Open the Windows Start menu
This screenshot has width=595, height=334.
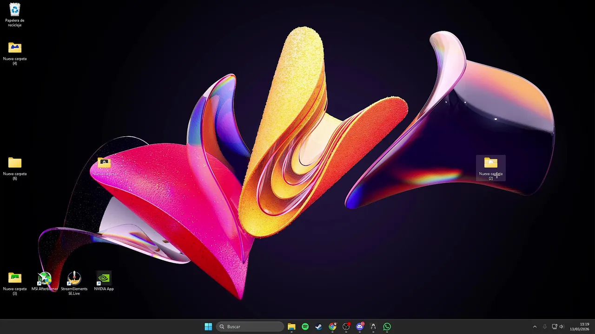[x=208, y=327]
